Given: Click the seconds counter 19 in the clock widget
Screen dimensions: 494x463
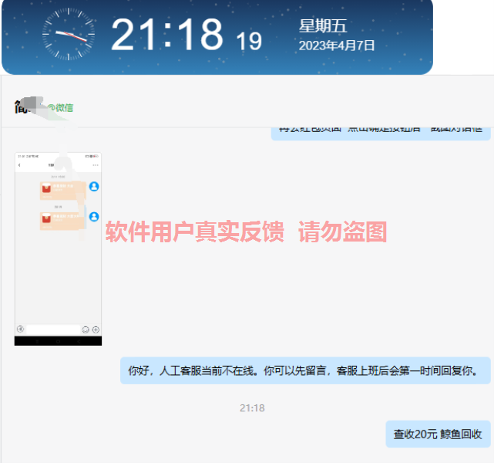Looking at the screenshot, I should pyautogui.click(x=249, y=42).
